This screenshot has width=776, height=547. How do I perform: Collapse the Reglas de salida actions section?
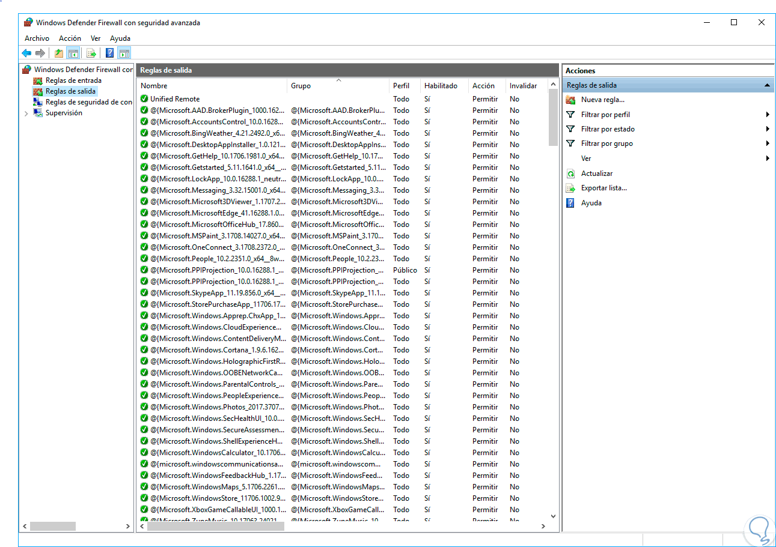coord(767,85)
